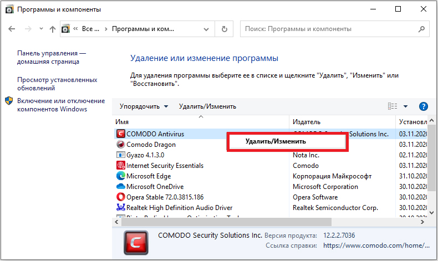This screenshot has height=261, width=438.
Task: Click the magnifier search icon
Action: coord(421,29)
